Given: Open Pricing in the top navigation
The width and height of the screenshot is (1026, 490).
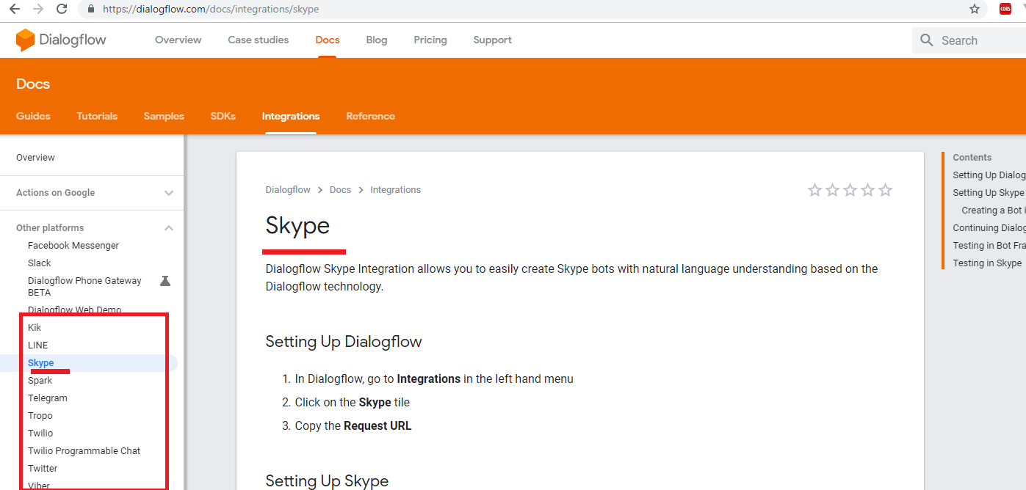Looking at the screenshot, I should click(x=430, y=40).
